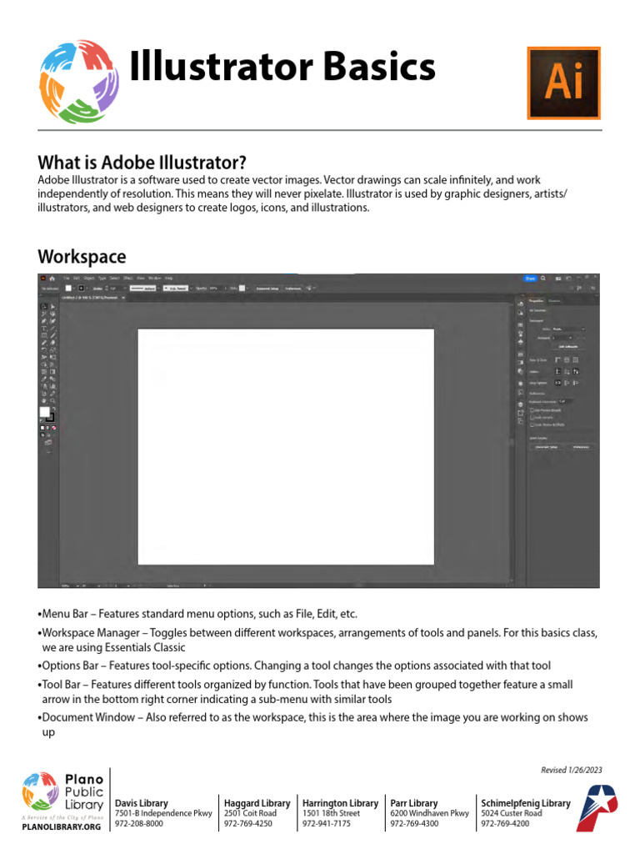This screenshot has width=640, height=854.
Task: Open the Object menu
Action: point(88,278)
